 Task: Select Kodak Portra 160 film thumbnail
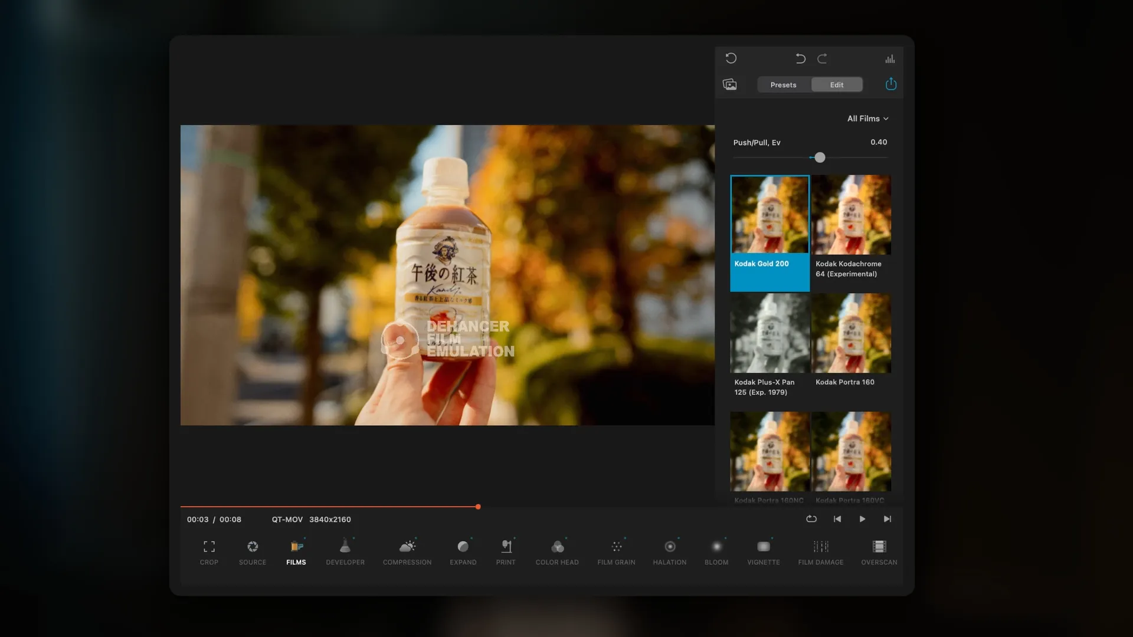point(851,333)
